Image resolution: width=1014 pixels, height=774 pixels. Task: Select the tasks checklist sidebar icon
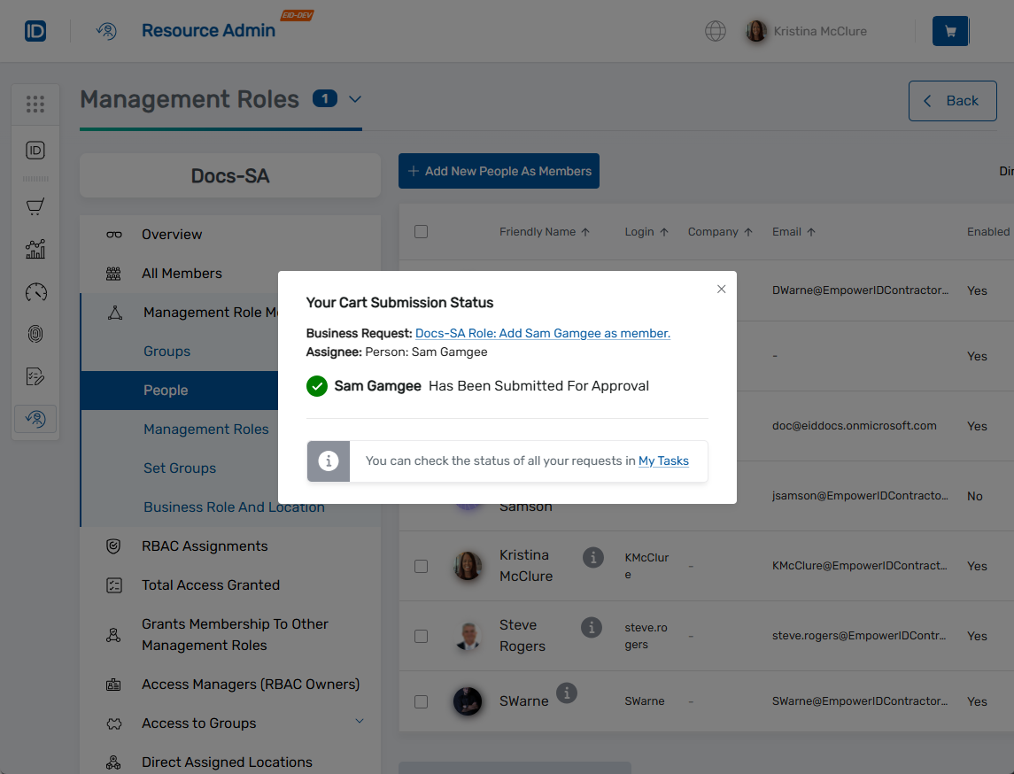point(35,375)
